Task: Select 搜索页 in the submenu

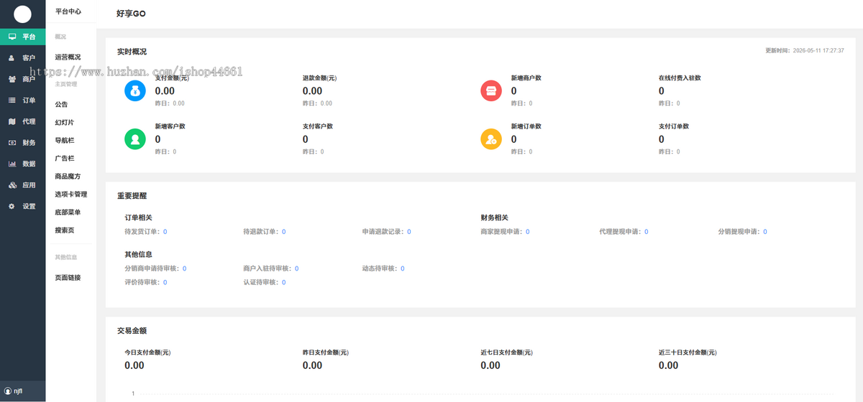Action: tap(65, 230)
